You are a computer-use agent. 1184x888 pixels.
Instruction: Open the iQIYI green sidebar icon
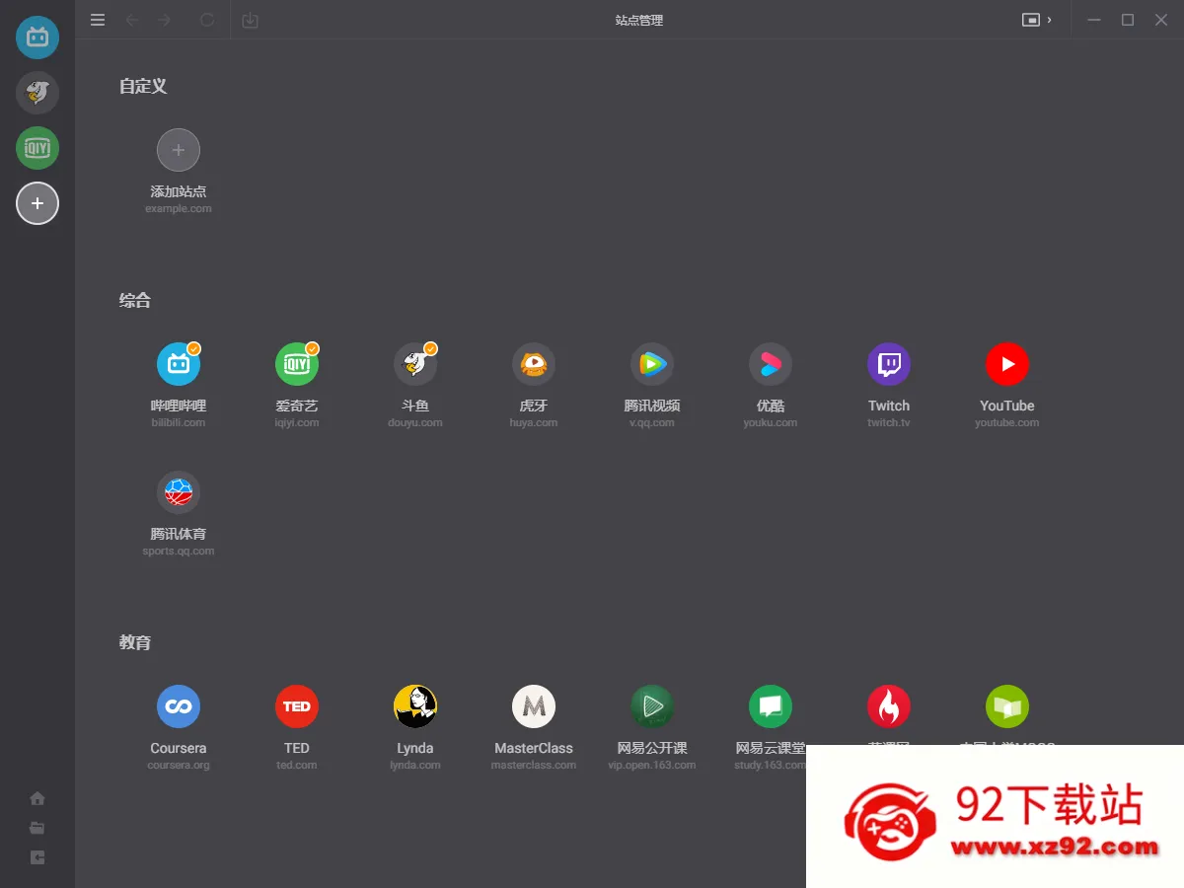(37, 148)
